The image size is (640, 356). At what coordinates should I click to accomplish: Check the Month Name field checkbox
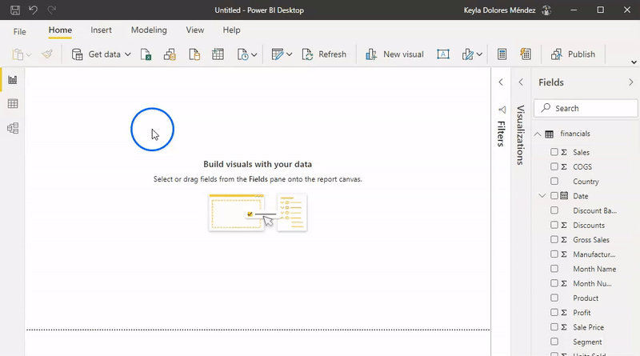554,269
